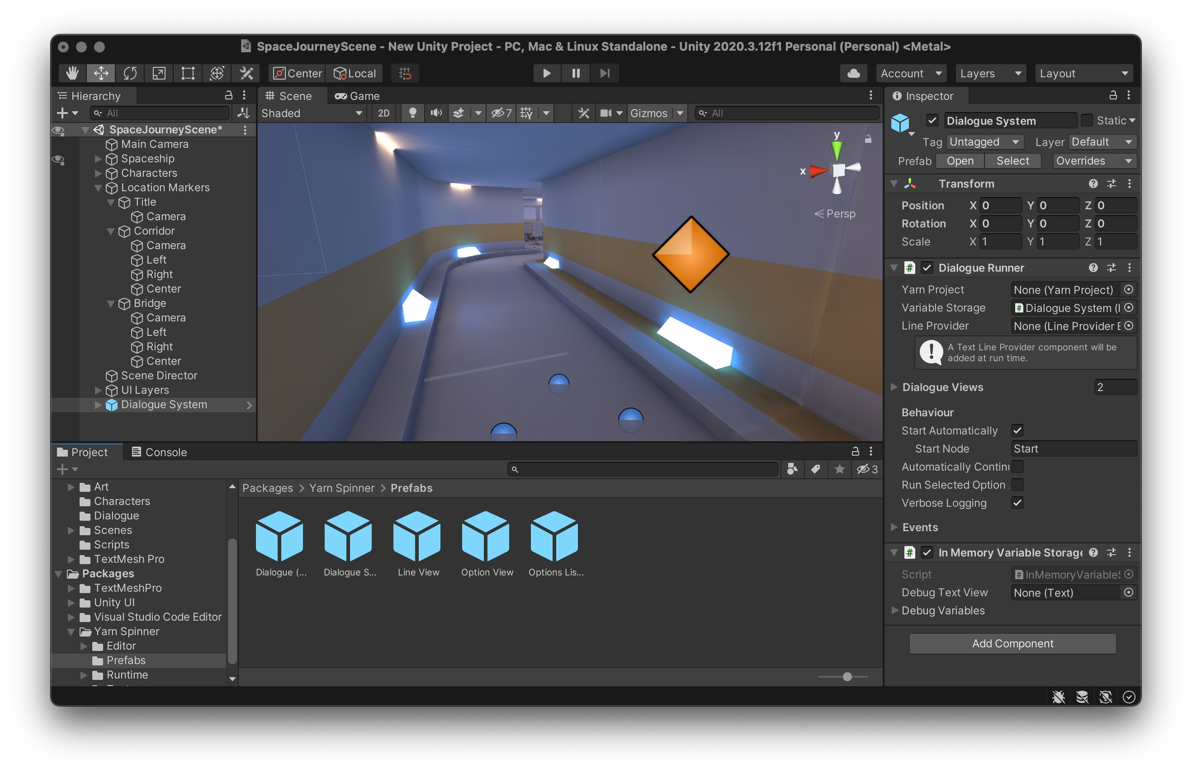Open the Console tab
Image resolution: width=1192 pixels, height=773 pixels.
(x=159, y=452)
